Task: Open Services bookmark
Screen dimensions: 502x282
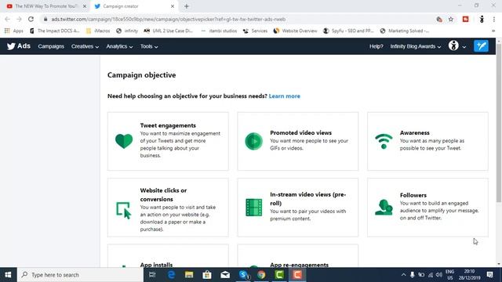Action: pyautogui.click(x=255, y=31)
